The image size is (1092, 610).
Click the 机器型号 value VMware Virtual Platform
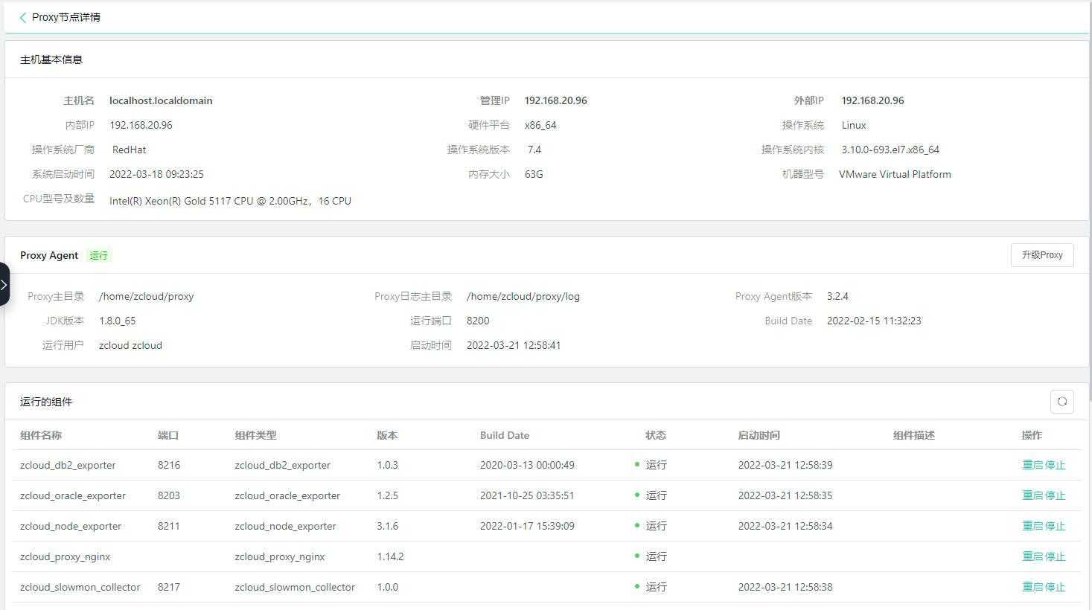point(895,174)
